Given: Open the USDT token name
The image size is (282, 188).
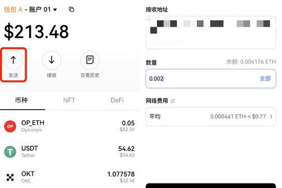Looking at the screenshot, I should [30, 149].
